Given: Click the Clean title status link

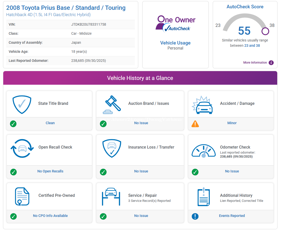Looking at the screenshot, I should (50, 123).
